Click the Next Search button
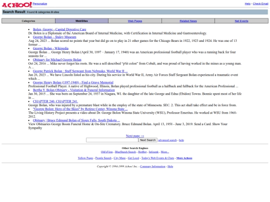 [147, 140]
